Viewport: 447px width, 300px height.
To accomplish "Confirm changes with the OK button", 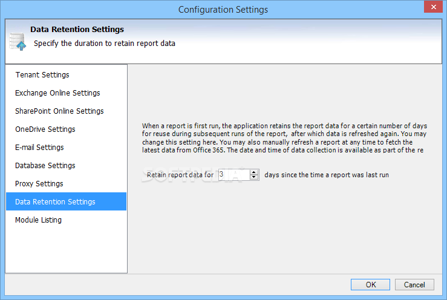I will pos(370,285).
